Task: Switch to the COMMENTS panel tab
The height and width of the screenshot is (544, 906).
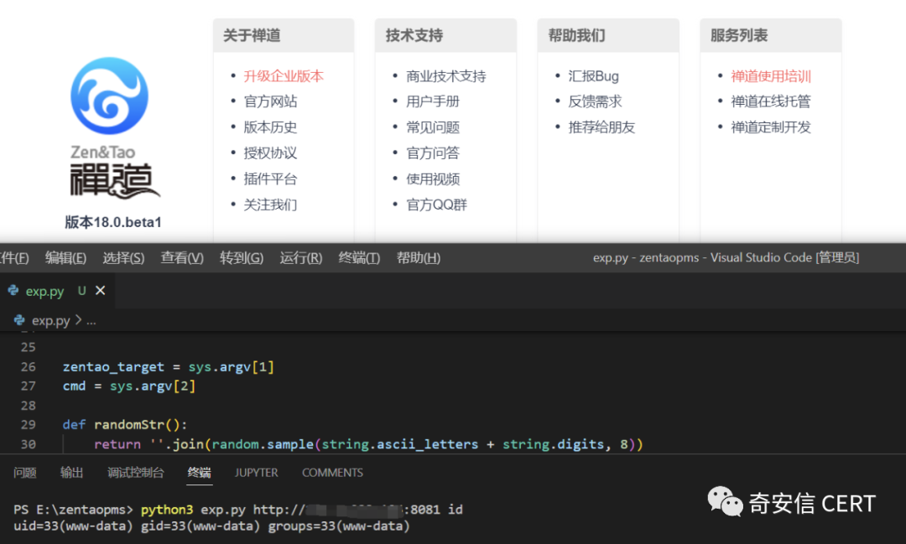Action: click(332, 473)
